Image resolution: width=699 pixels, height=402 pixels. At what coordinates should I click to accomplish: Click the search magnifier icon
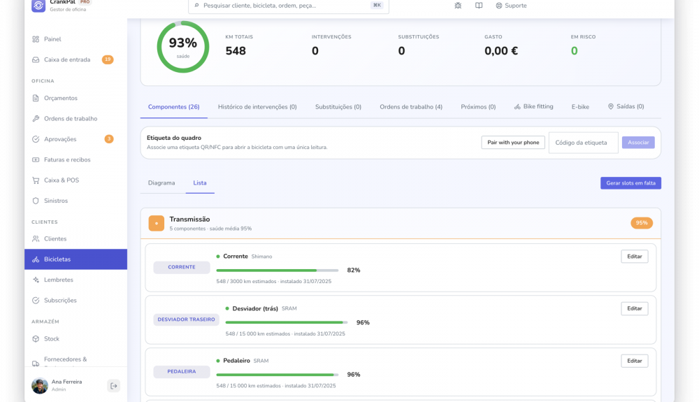[x=196, y=6]
